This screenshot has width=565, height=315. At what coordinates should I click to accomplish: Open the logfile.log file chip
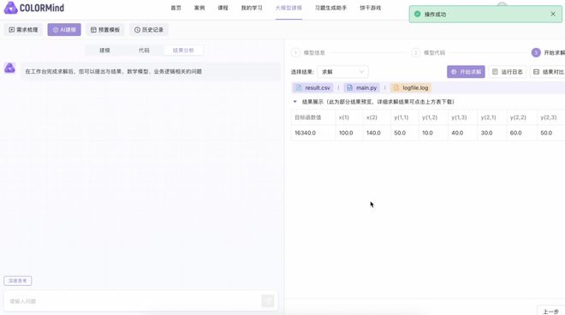411,87
